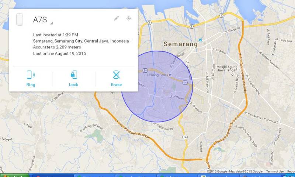The image size is (295, 177).
Task: Click the blue location accuracy circle
Action: (157, 86)
